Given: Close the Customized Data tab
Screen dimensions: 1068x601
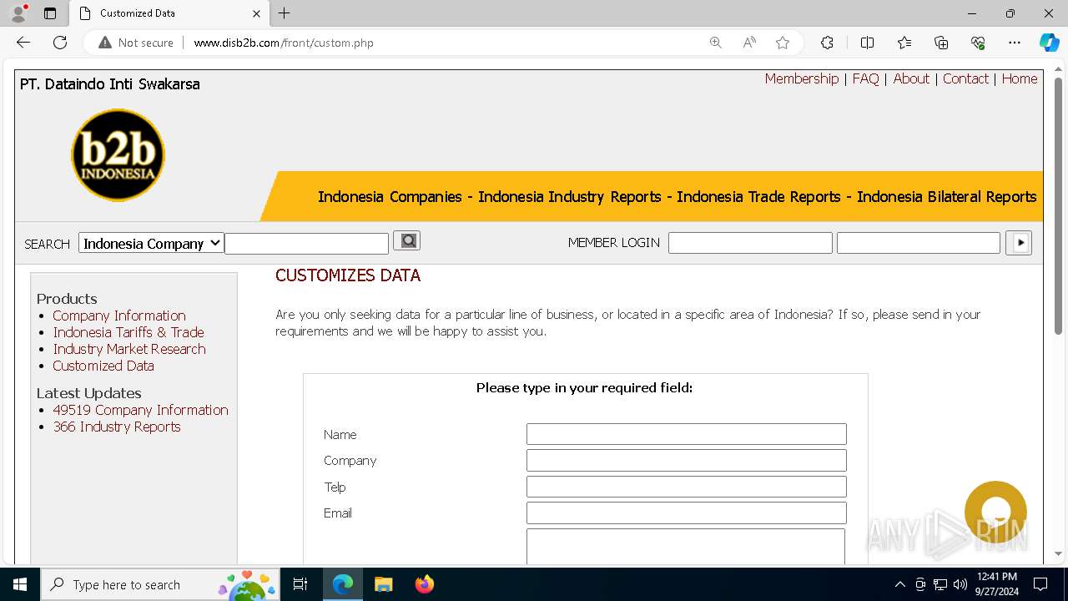Looking at the screenshot, I should (256, 13).
